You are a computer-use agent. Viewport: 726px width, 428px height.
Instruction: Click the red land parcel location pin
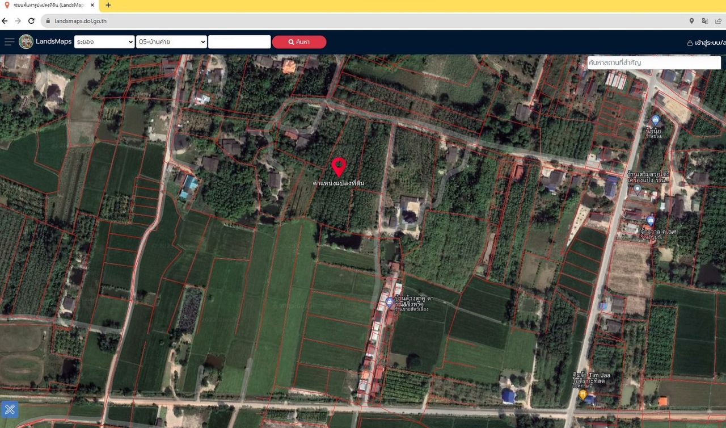coord(339,167)
